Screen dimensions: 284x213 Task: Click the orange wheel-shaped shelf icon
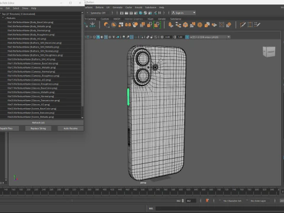point(200,25)
